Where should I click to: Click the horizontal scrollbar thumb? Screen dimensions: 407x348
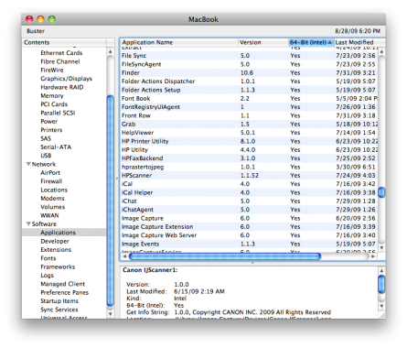(x=225, y=256)
